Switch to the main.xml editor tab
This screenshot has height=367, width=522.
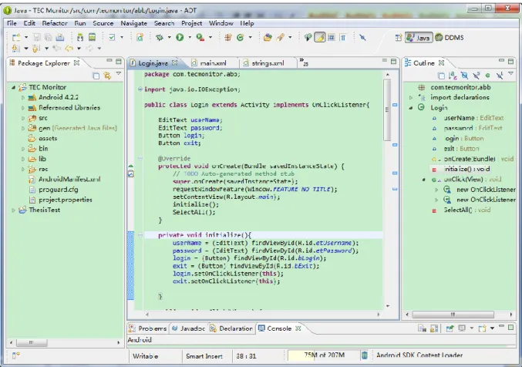coord(213,63)
